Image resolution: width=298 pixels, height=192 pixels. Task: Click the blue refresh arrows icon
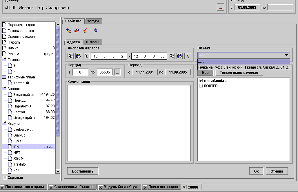(x=96, y=30)
